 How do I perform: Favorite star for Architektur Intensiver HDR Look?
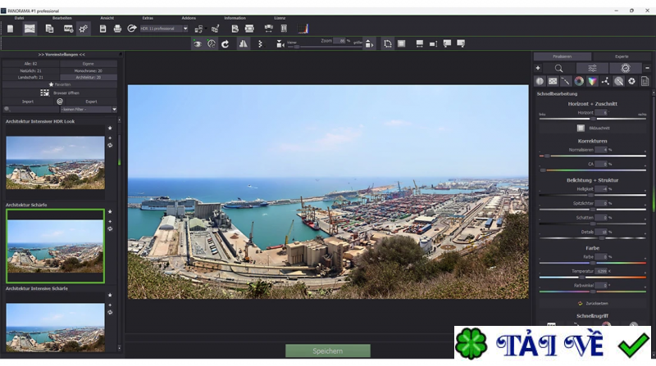[110, 129]
